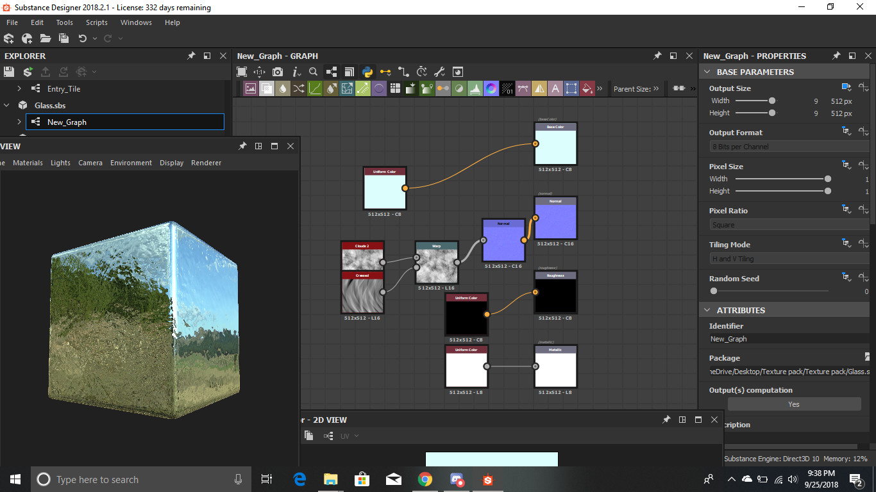
Task: Collapse the Base Parameters section
Action: tap(707, 72)
